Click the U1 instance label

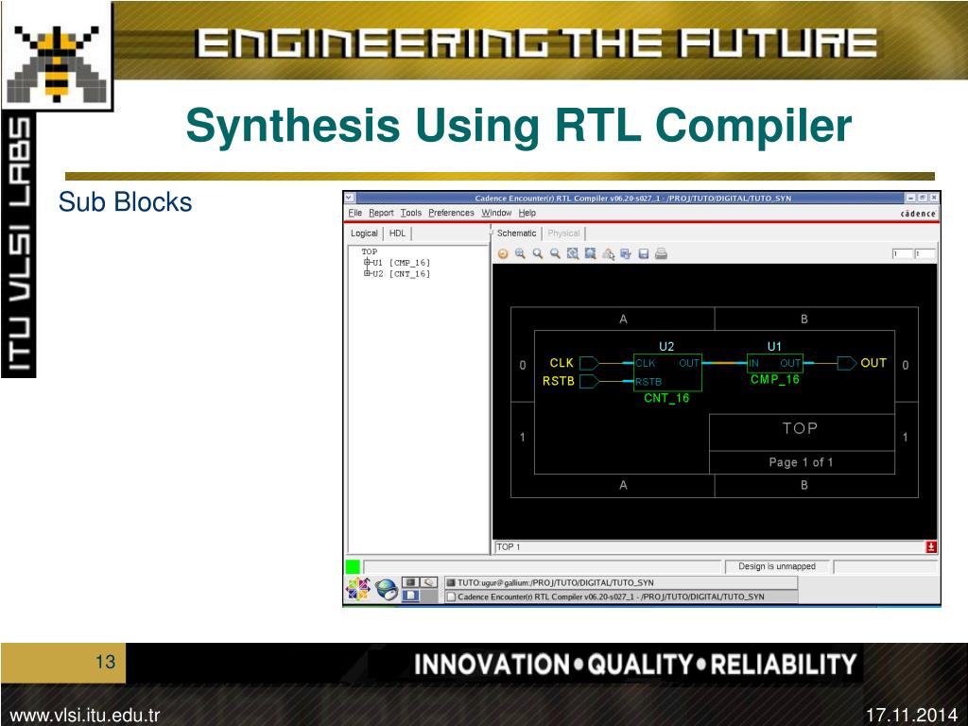(x=774, y=346)
